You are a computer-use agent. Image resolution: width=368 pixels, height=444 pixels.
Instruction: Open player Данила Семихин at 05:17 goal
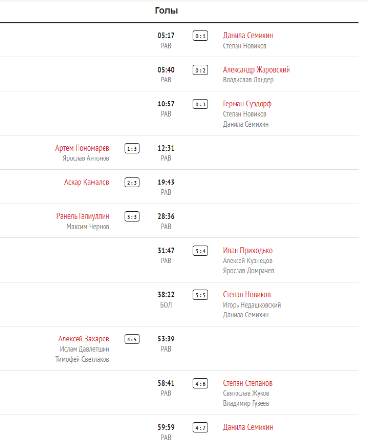tap(248, 35)
